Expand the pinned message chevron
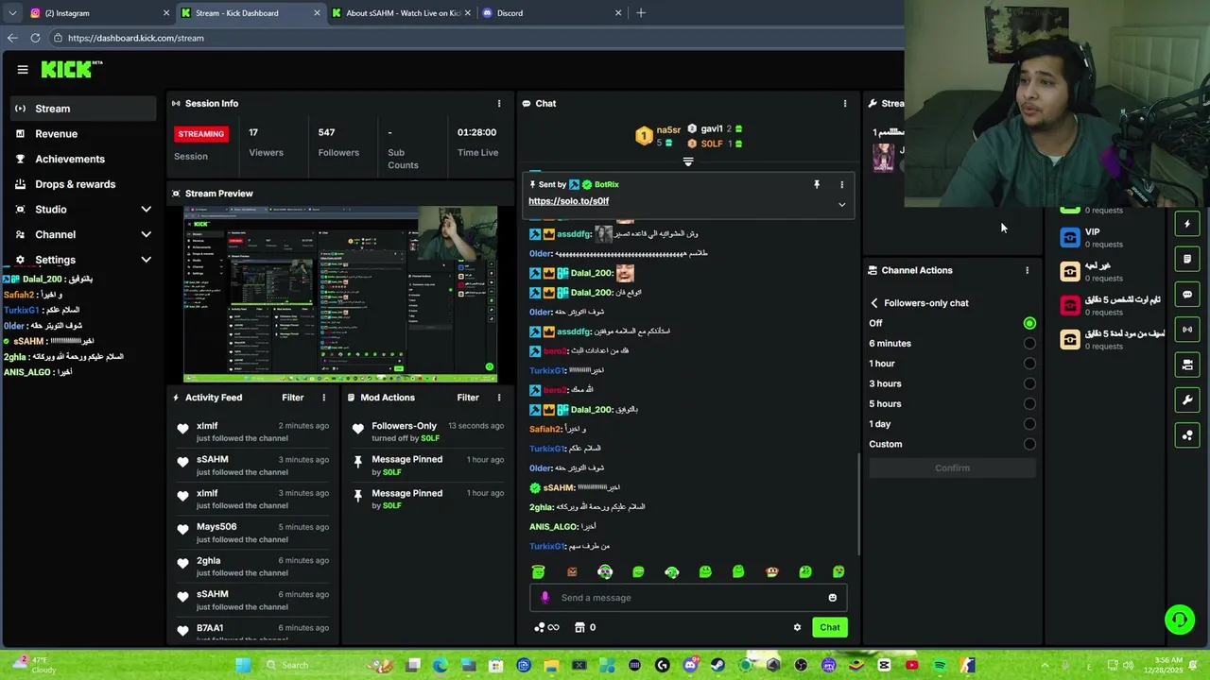The height and width of the screenshot is (680, 1210). point(841,204)
